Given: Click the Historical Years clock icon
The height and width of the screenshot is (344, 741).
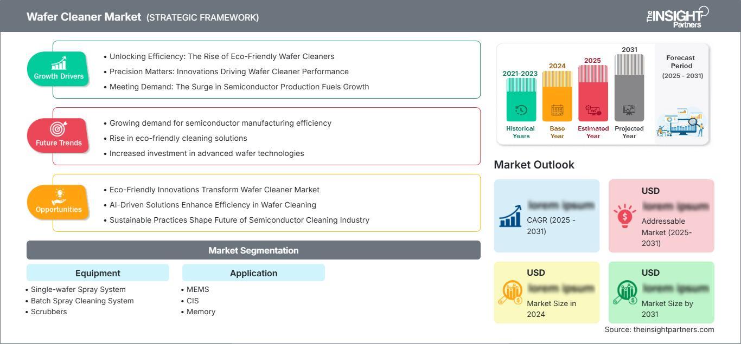Looking at the screenshot, I should 521,111.
